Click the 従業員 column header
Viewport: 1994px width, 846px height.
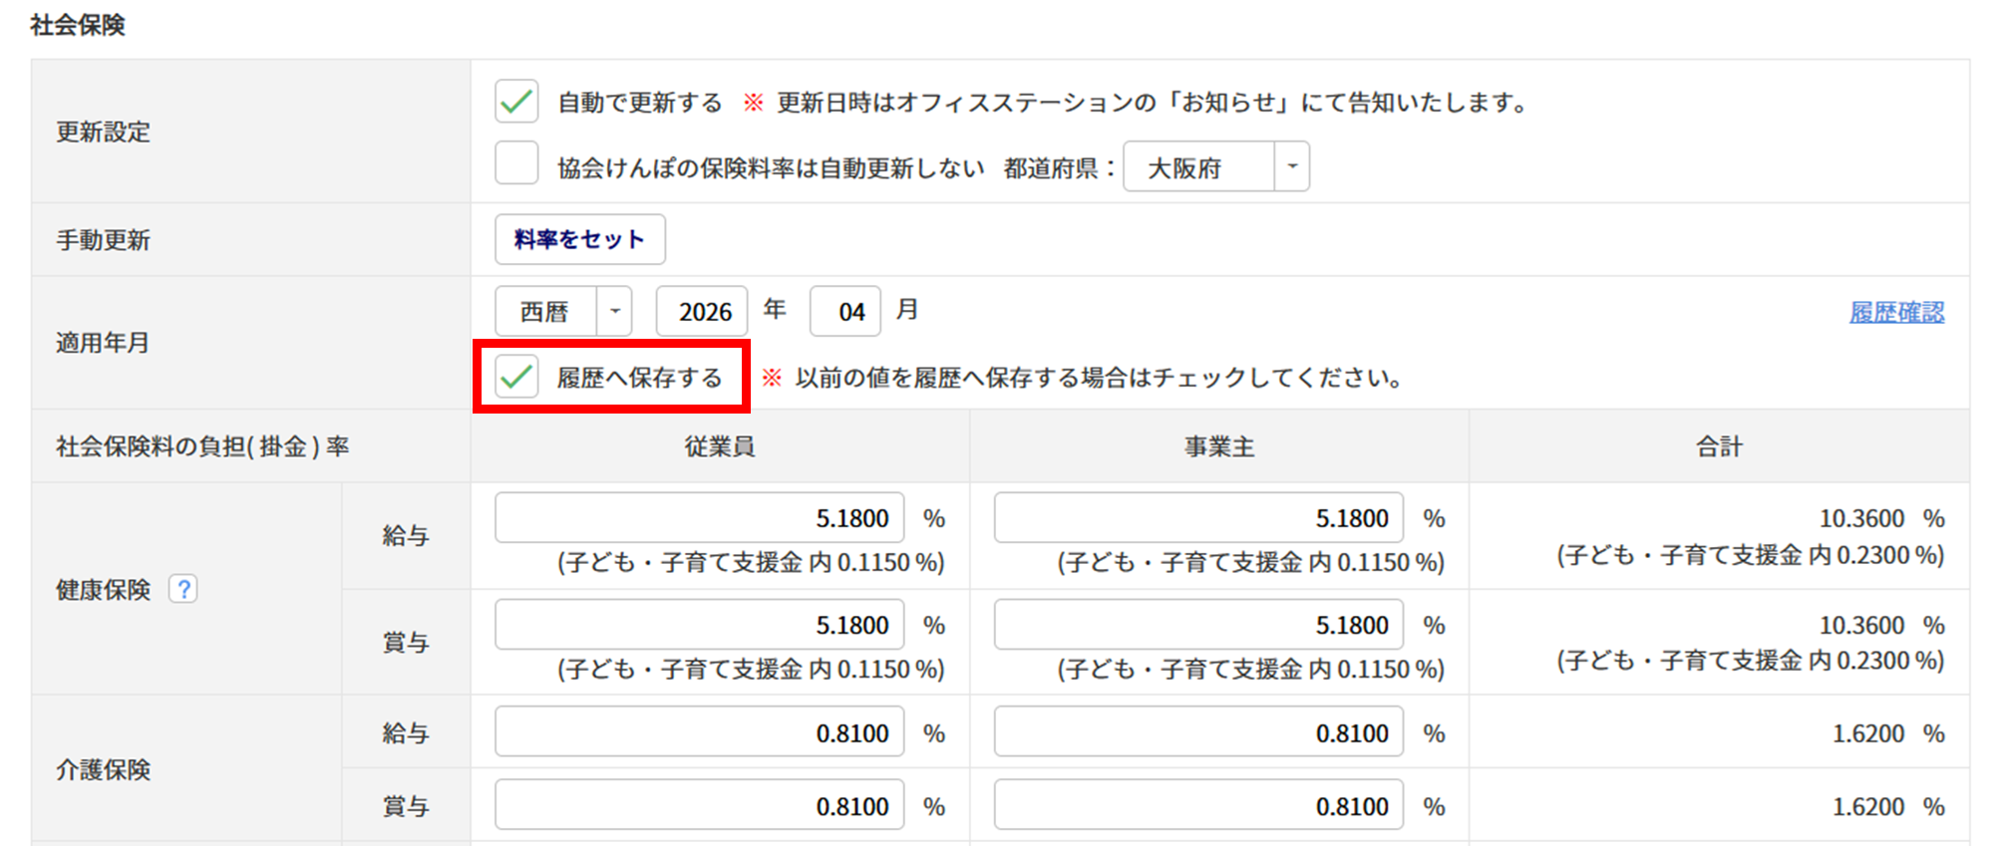(720, 446)
